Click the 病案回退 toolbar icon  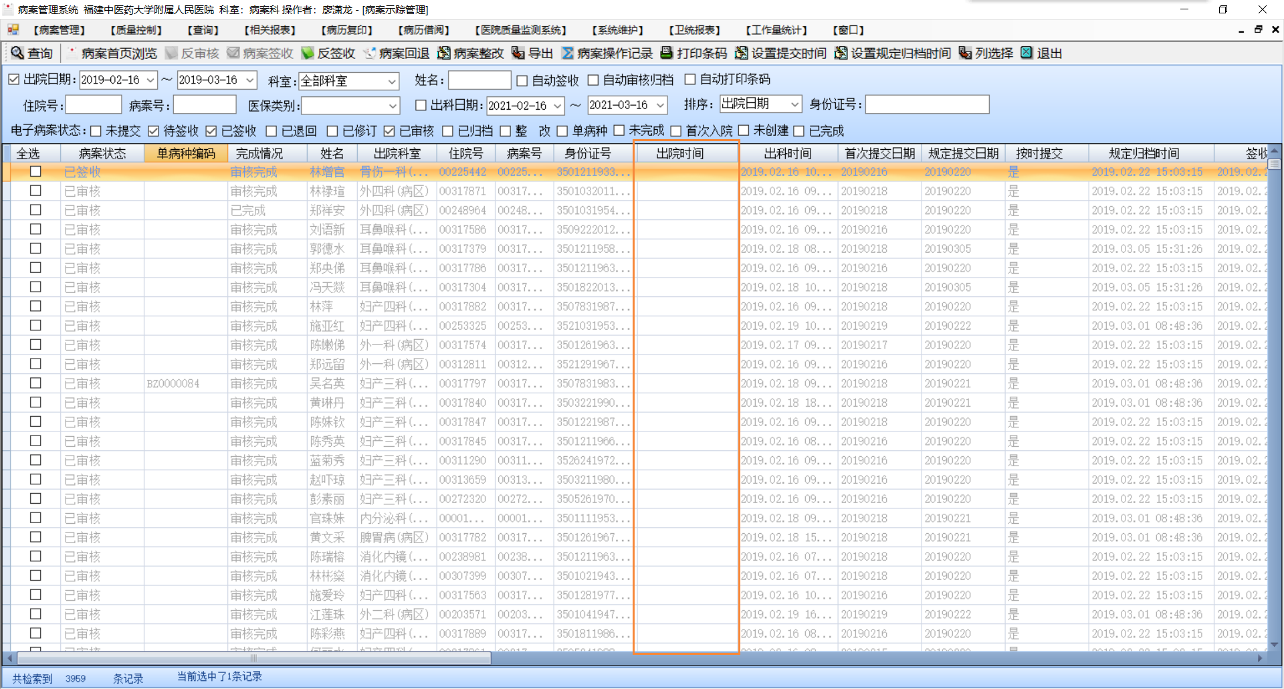click(x=370, y=53)
